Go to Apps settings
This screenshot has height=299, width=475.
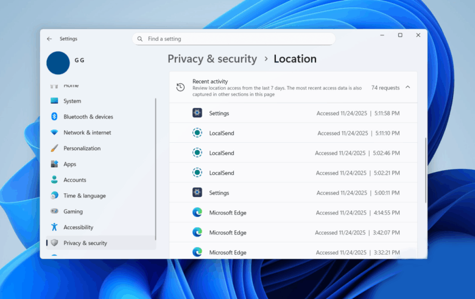point(69,164)
